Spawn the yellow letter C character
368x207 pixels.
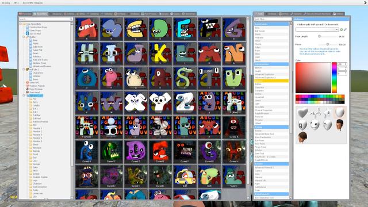tap(136, 29)
